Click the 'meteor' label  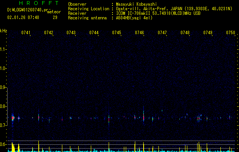click(x=54, y=12)
